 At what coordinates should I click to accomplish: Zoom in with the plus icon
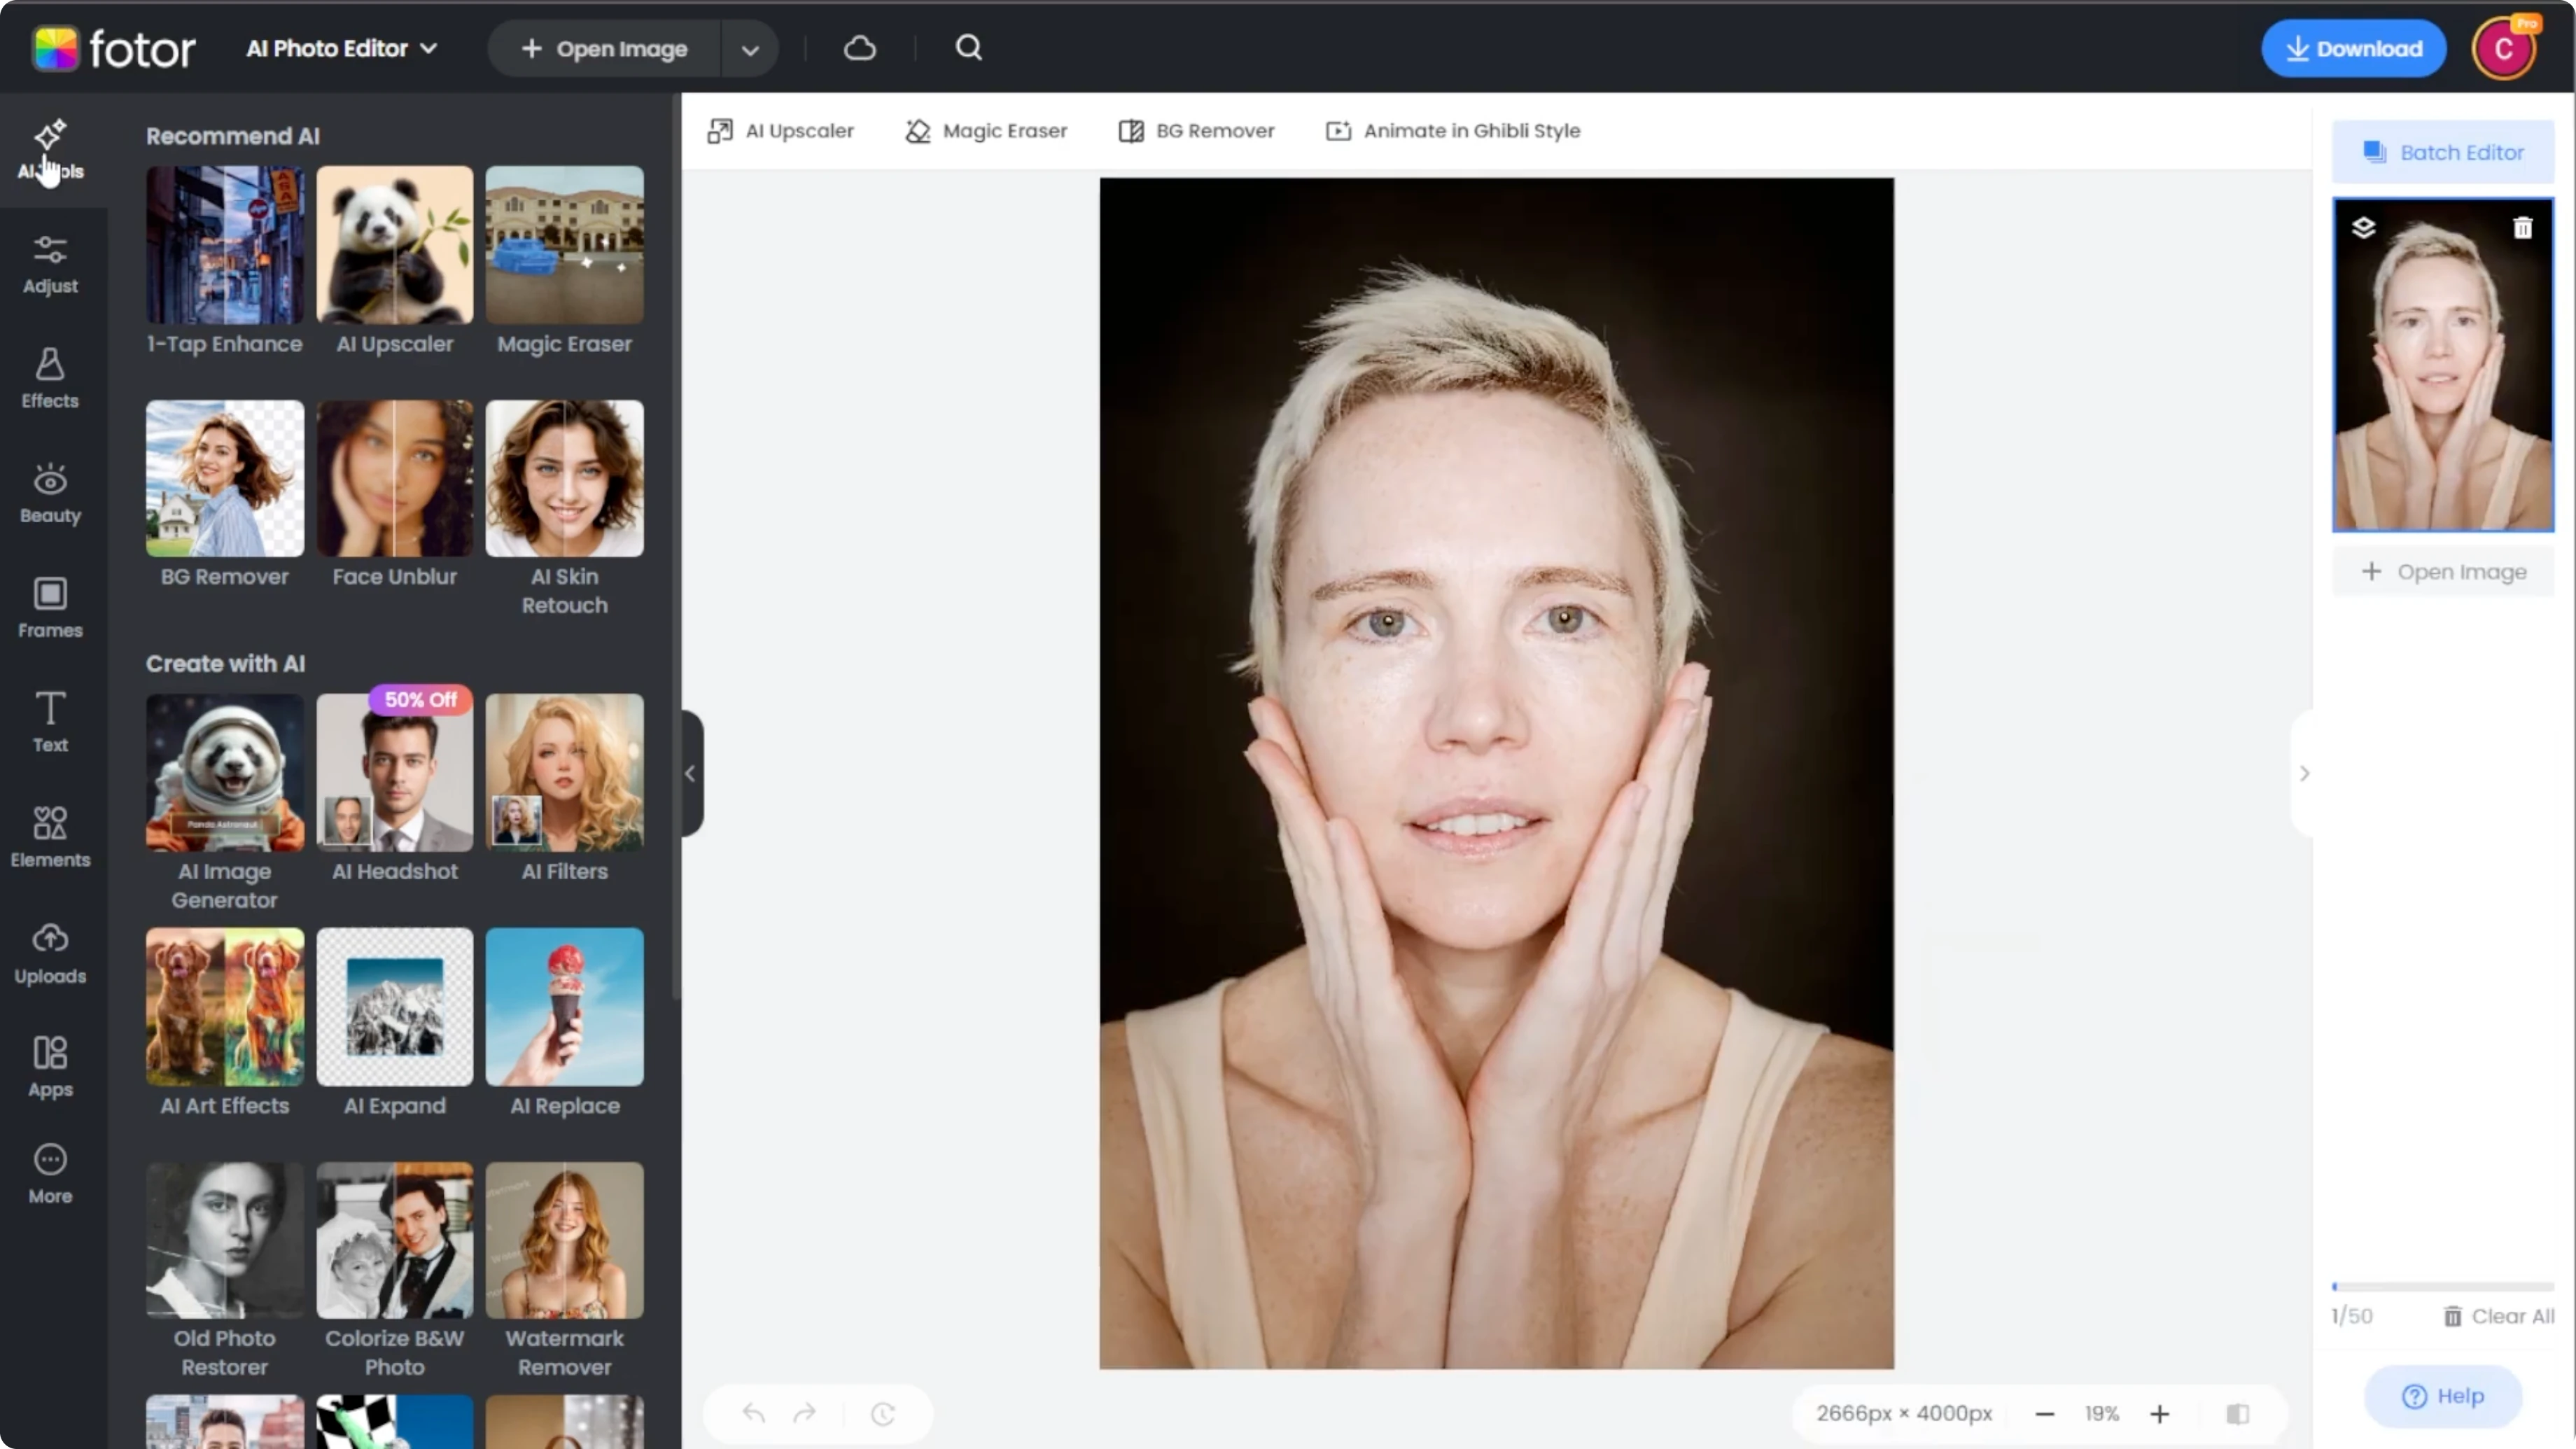[x=2160, y=1413]
